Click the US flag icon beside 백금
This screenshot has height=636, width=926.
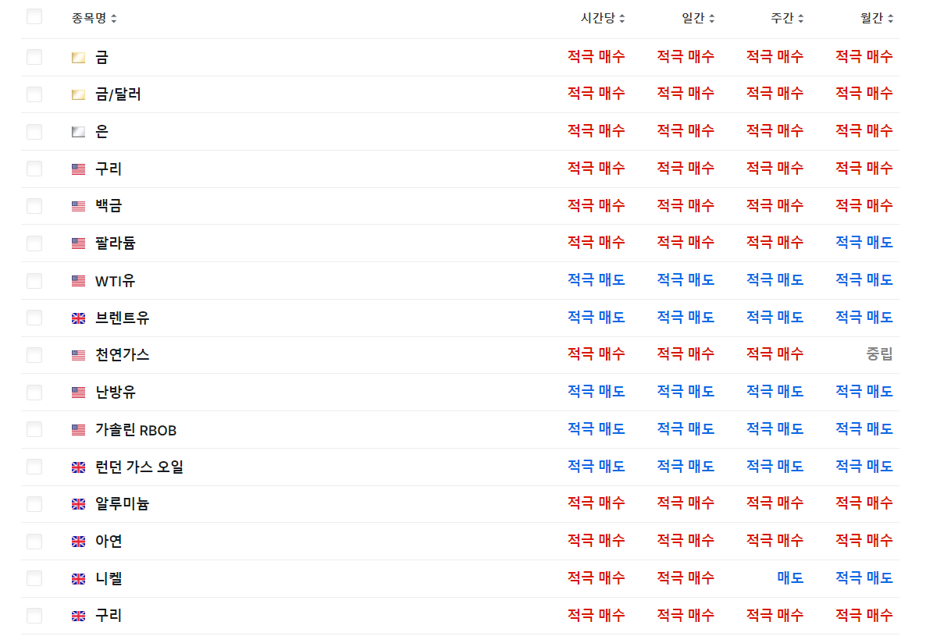tap(78, 206)
